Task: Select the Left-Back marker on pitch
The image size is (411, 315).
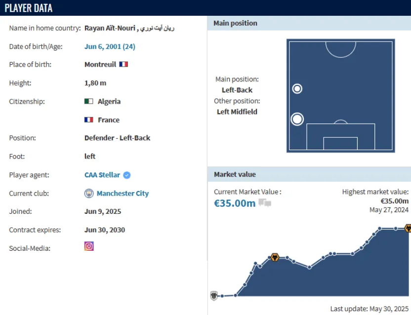Action: coord(297,119)
